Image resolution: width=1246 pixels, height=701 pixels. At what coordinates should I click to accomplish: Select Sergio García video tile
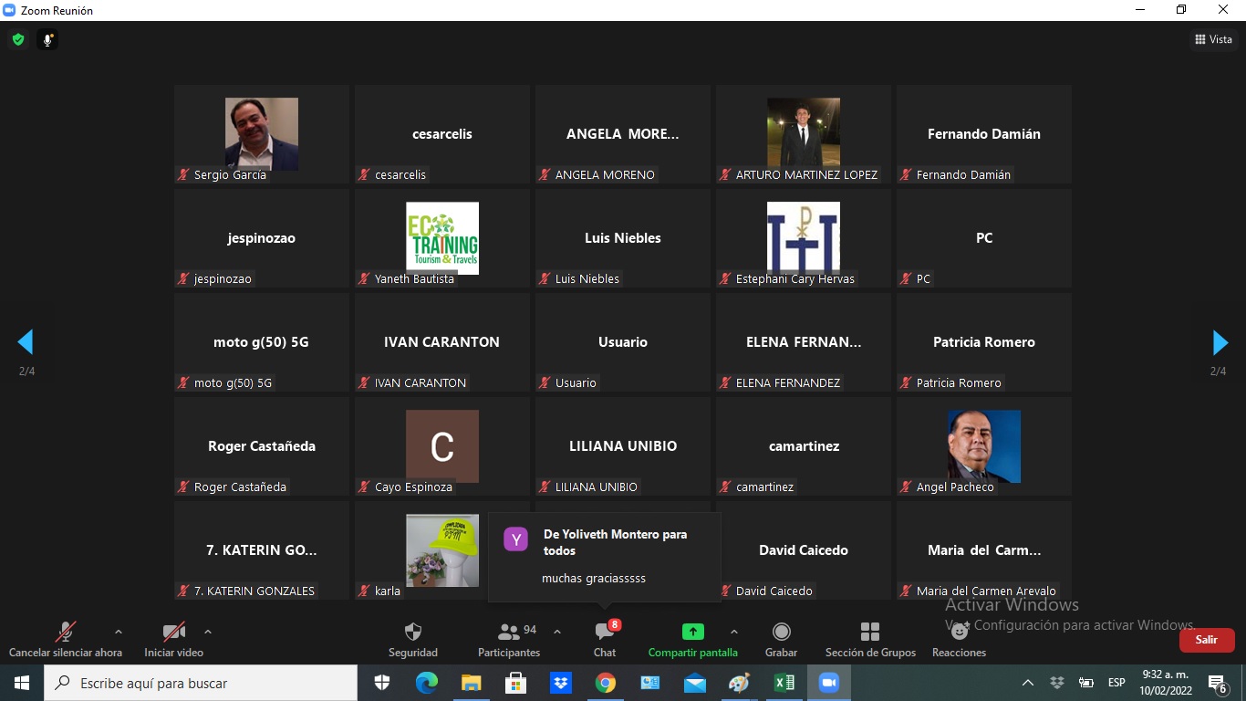point(262,134)
